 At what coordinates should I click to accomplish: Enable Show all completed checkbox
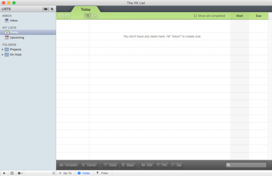[x=195, y=16]
